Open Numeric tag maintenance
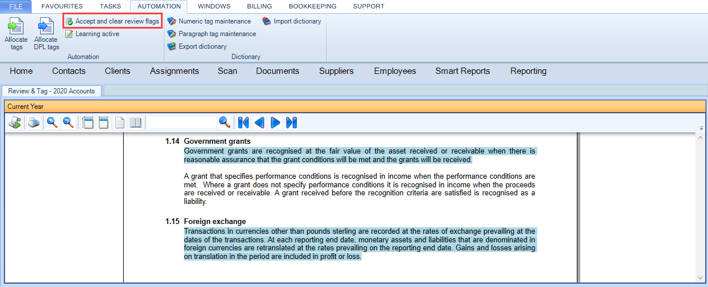Image resolution: width=708 pixels, height=287 pixels. [x=209, y=21]
